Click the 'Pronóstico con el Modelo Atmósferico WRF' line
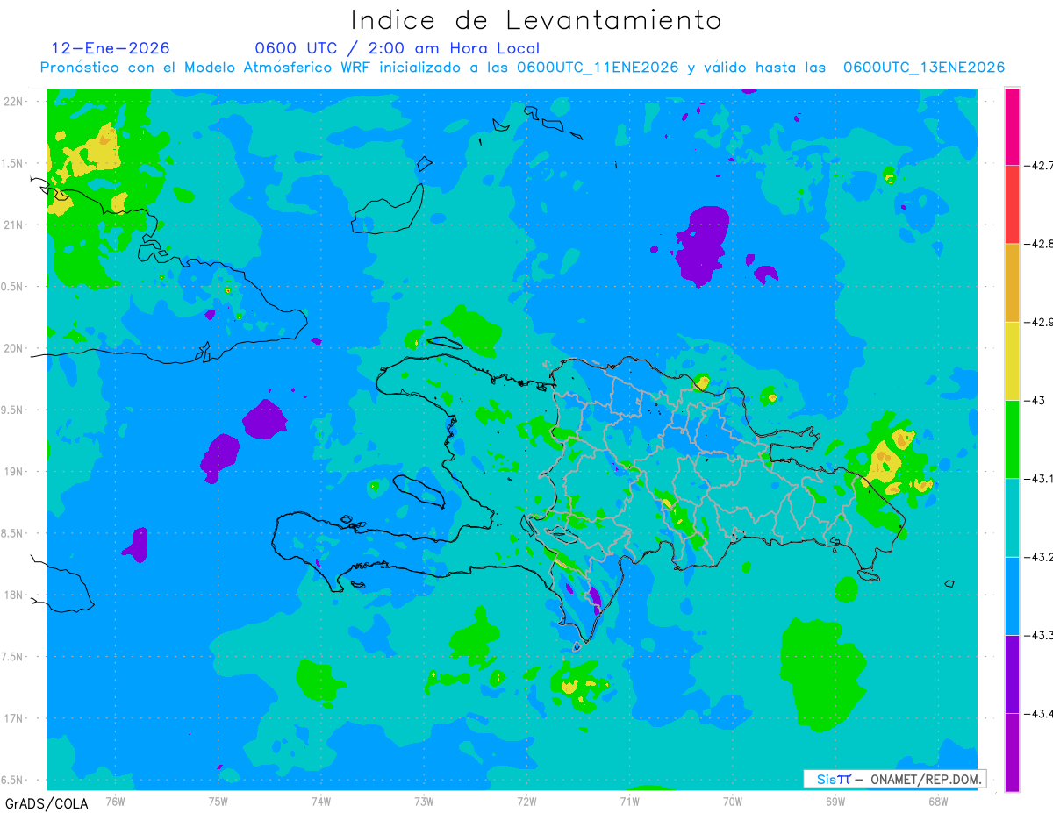 (x=522, y=68)
